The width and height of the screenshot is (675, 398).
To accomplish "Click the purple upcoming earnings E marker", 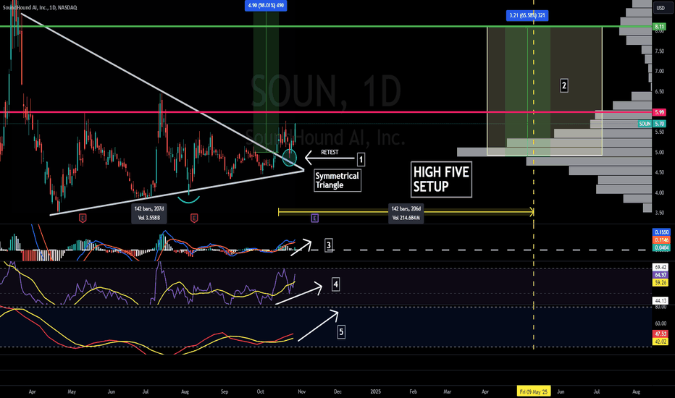I will coord(314,218).
